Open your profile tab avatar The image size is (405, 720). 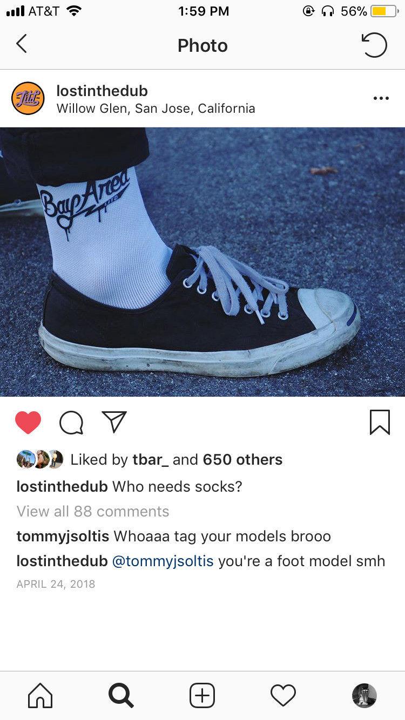point(364,695)
